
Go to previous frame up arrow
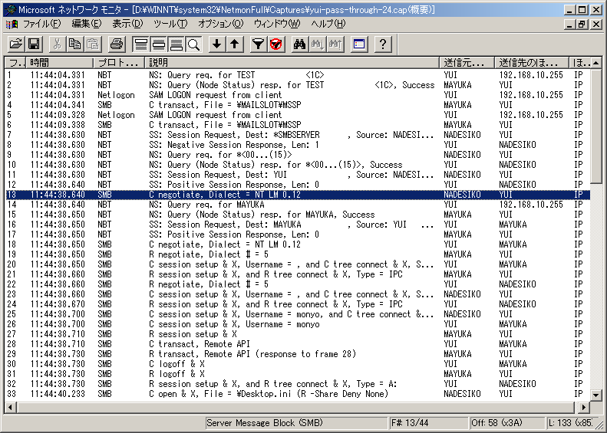[x=235, y=44]
